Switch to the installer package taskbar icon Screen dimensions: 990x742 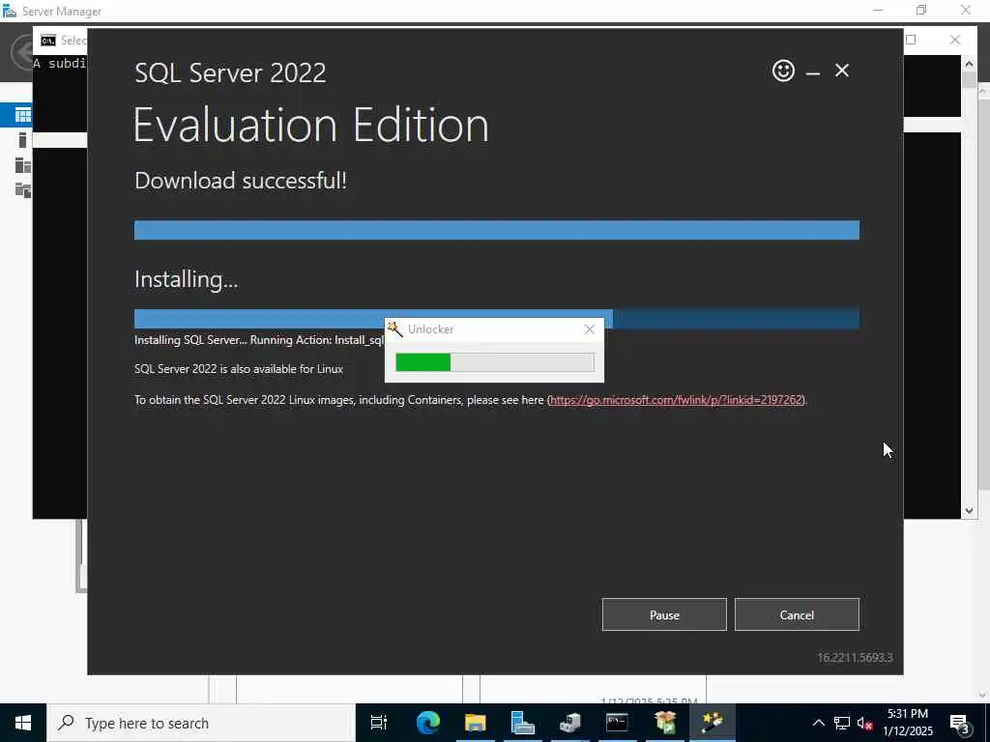pyautogui.click(x=665, y=723)
